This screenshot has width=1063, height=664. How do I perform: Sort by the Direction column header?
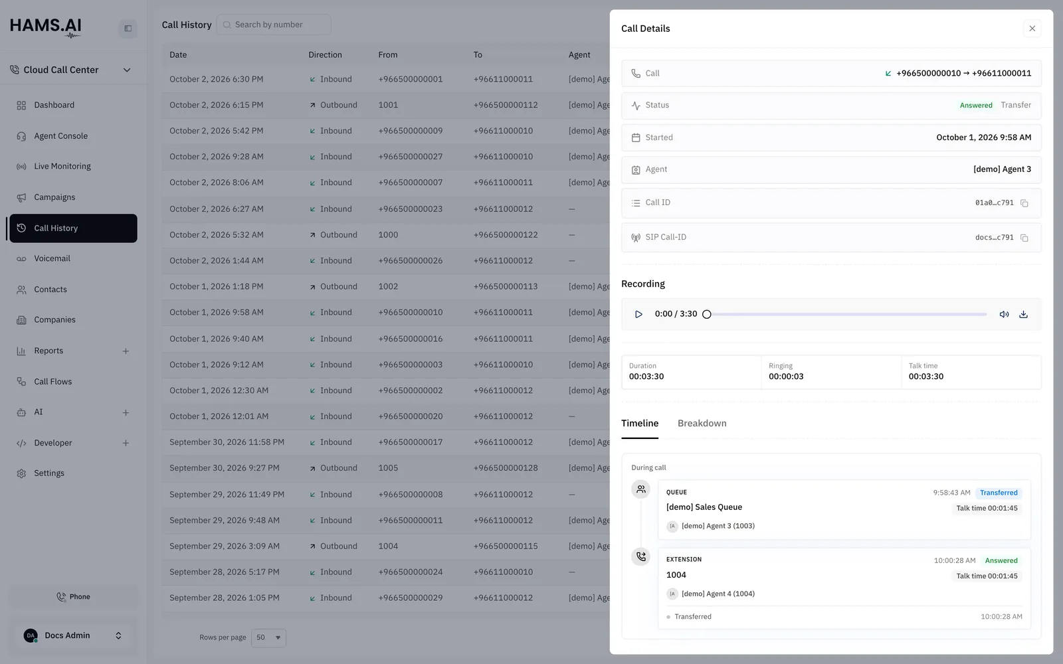(x=325, y=55)
